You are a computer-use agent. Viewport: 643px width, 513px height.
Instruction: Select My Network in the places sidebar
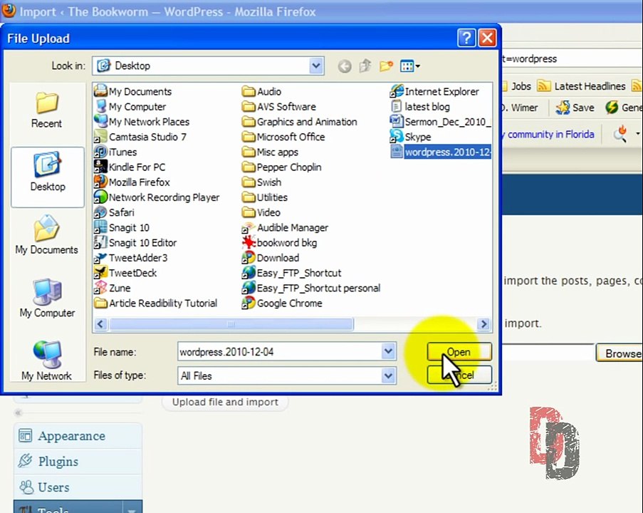(46, 361)
